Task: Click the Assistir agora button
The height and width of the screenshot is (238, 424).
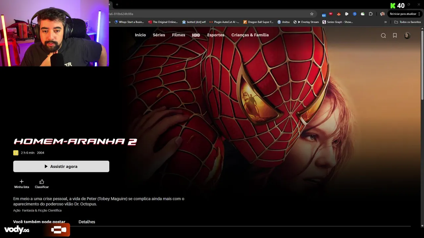Action: (61, 166)
